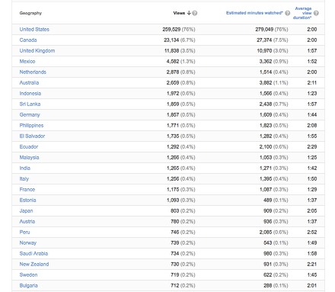The height and width of the screenshot is (292, 335).
Task: Open the Germany geography link
Action: tap(30, 114)
